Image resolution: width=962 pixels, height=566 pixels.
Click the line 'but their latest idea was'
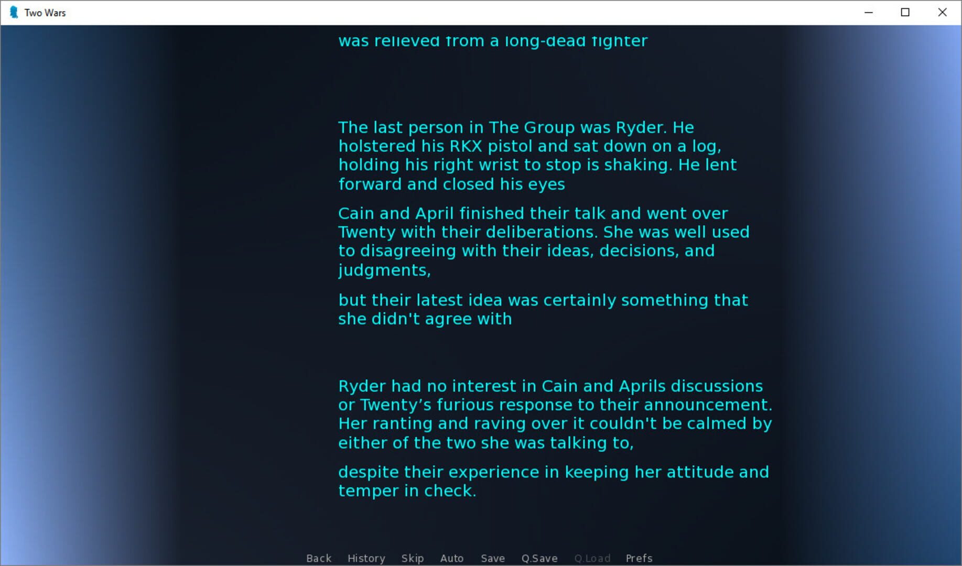click(543, 300)
